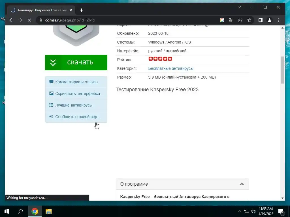View site information lock icon
290x217 pixels.
pyautogui.click(x=41, y=20)
